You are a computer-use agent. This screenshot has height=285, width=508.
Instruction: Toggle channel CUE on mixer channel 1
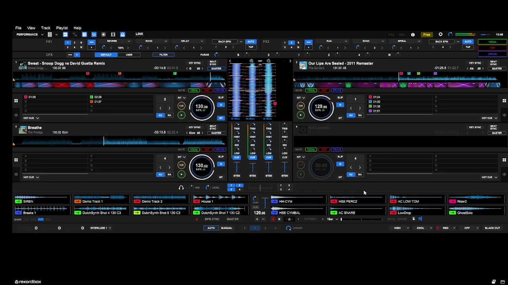(237, 158)
